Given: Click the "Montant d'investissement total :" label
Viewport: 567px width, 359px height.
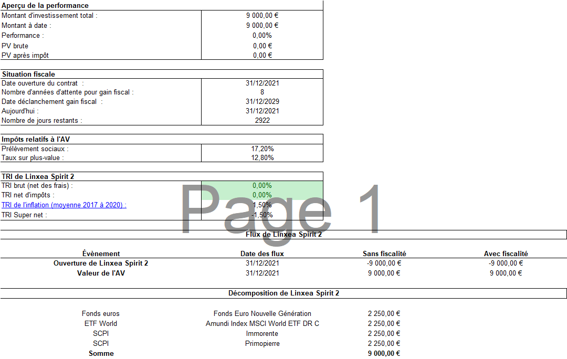Looking at the screenshot, I should (49, 16).
